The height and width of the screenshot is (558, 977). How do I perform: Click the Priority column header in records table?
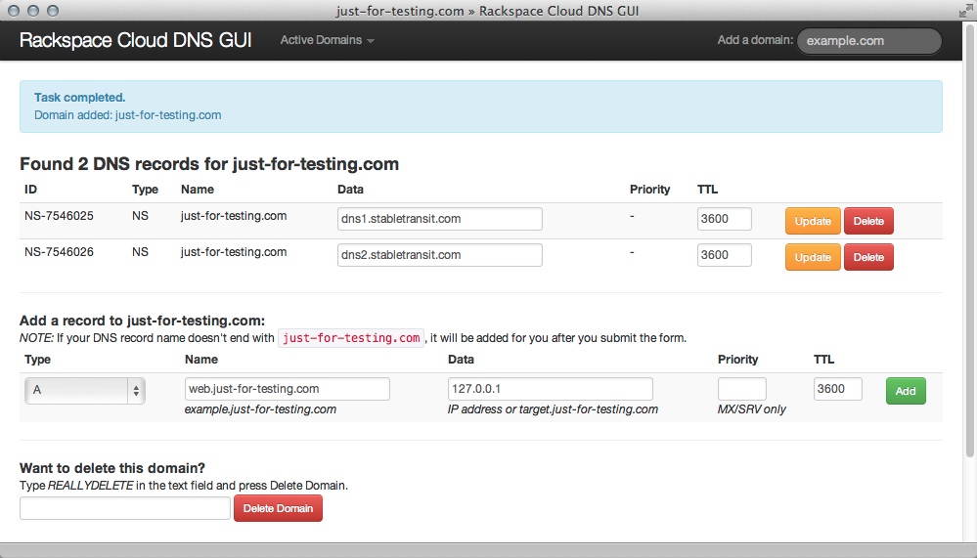(650, 190)
